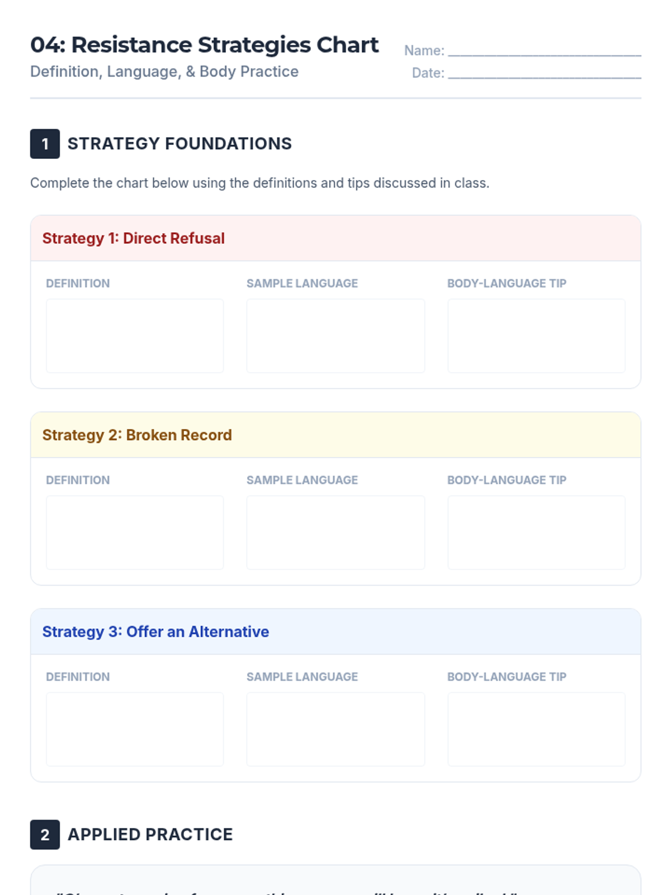Select the Strategy 2: Broken Record header
This screenshot has width=671, height=895.
tap(335, 435)
